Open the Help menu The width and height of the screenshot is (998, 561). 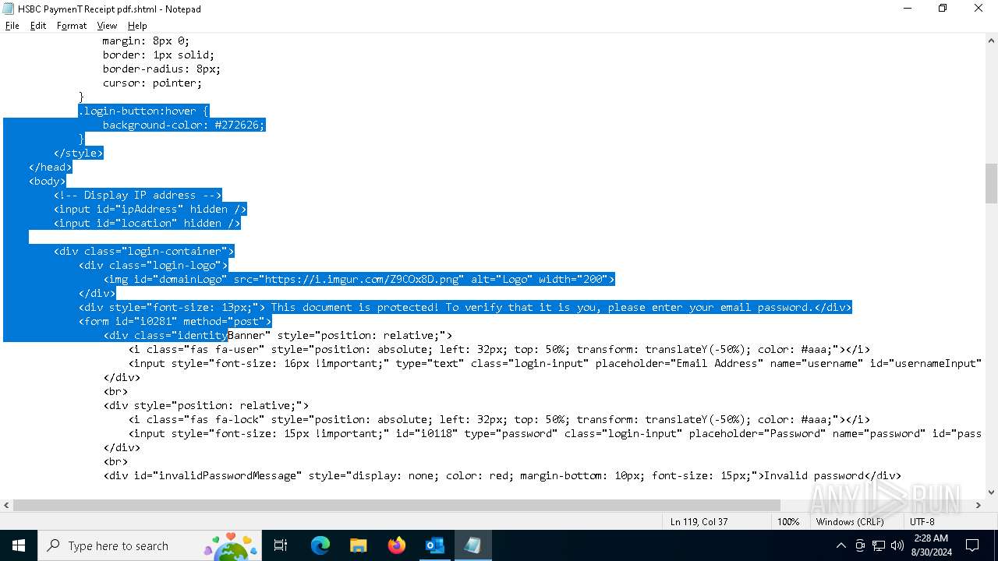(x=137, y=26)
